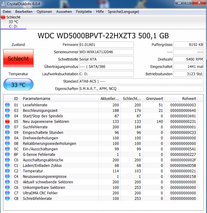Screen dimensions: 207x213
Task: Click the Laufwerksbuchstaben field C: D:
Action: pyautogui.click(x=106, y=74)
